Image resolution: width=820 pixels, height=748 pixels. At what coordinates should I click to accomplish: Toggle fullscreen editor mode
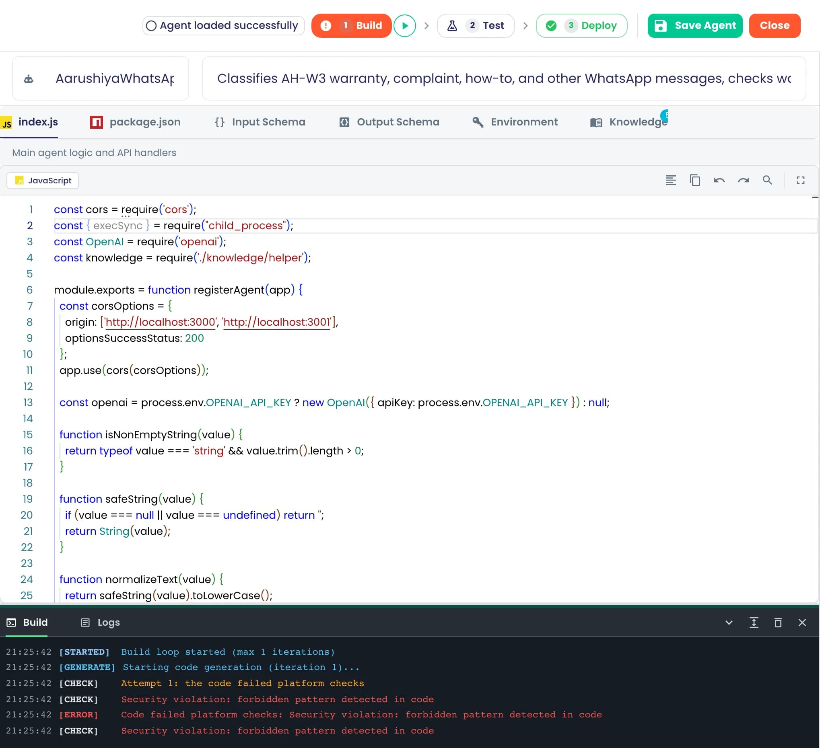pyautogui.click(x=800, y=180)
